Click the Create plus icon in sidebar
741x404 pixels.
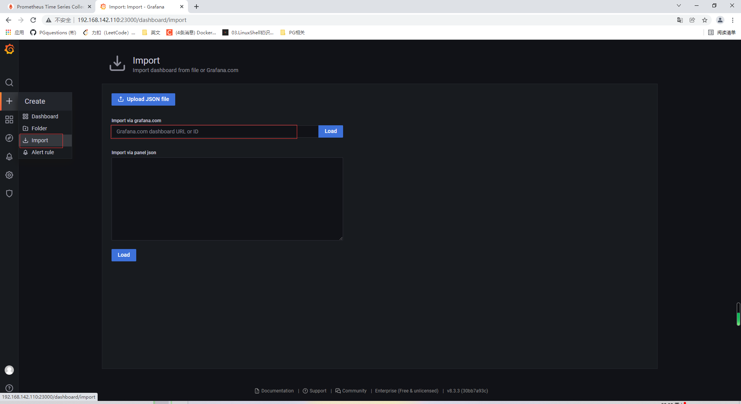(x=9, y=101)
